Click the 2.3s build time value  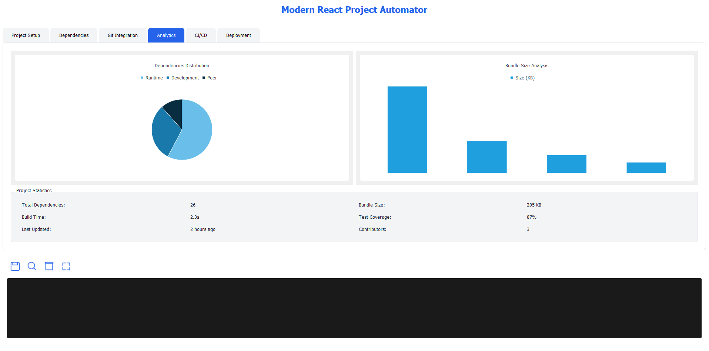195,217
